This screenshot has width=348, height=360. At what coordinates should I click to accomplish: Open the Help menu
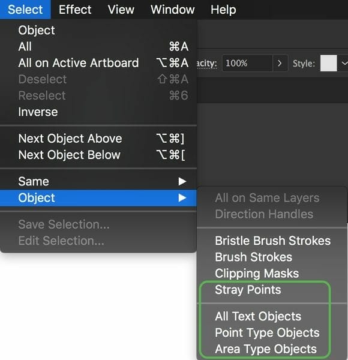[223, 10]
